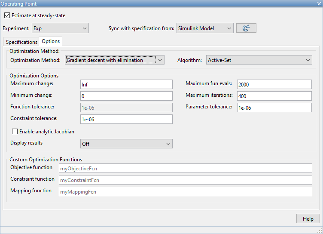323x234 pixels.
Task: Toggle Estimate at steady-state checkbox
Action: (x=7, y=15)
